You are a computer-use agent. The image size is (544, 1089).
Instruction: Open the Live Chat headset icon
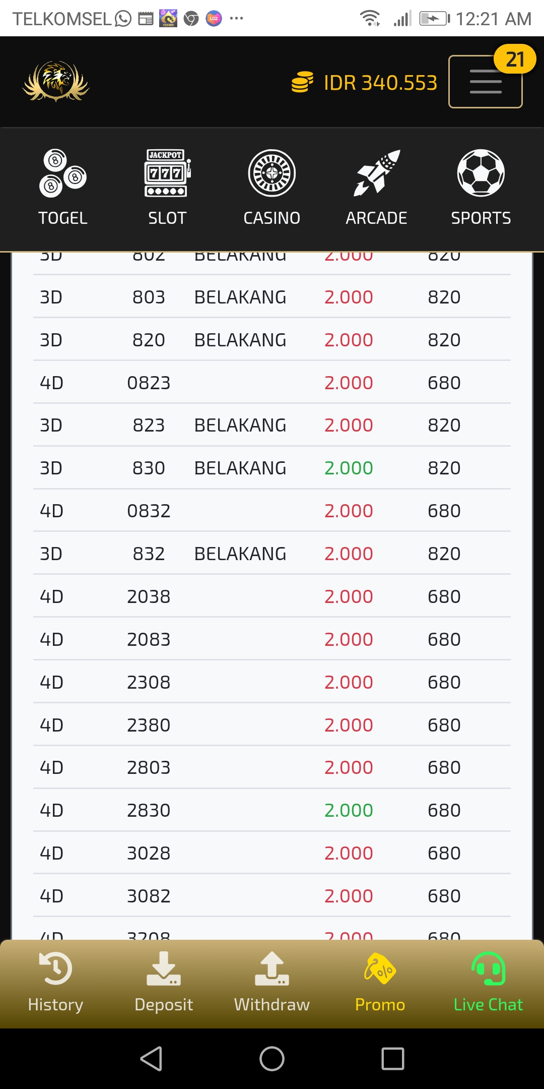(488, 969)
